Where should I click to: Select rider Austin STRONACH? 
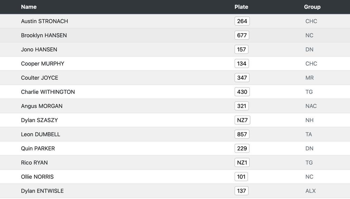[45, 21]
